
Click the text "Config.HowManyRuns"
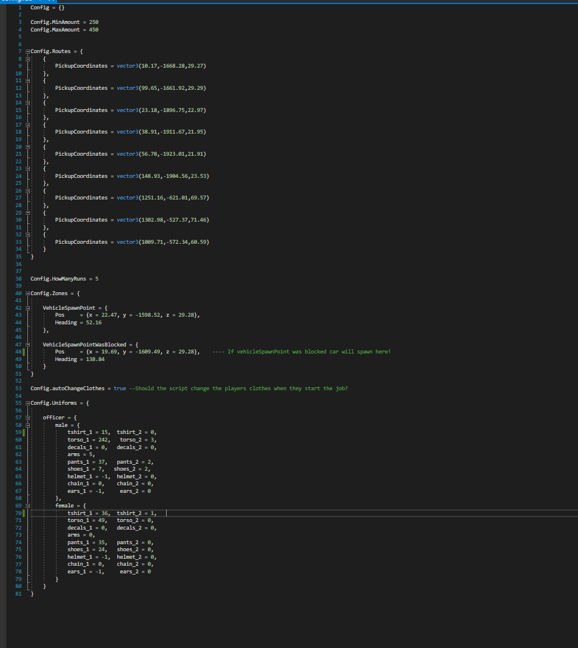(x=58, y=279)
